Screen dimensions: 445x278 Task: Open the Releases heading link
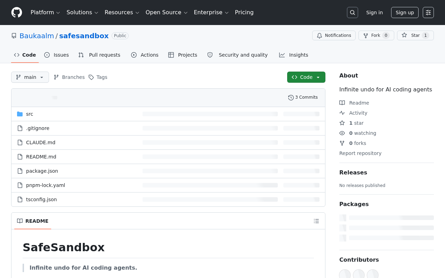pyautogui.click(x=353, y=172)
